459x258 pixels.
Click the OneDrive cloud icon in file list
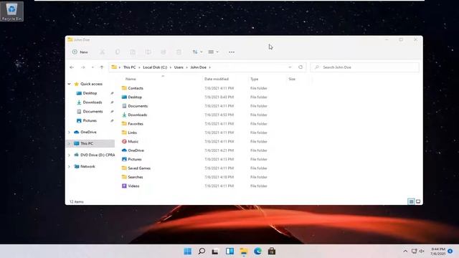124,150
